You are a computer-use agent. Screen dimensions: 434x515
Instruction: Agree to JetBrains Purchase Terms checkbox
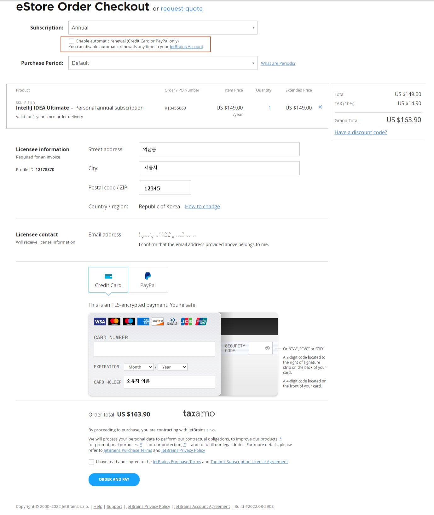click(91, 462)
